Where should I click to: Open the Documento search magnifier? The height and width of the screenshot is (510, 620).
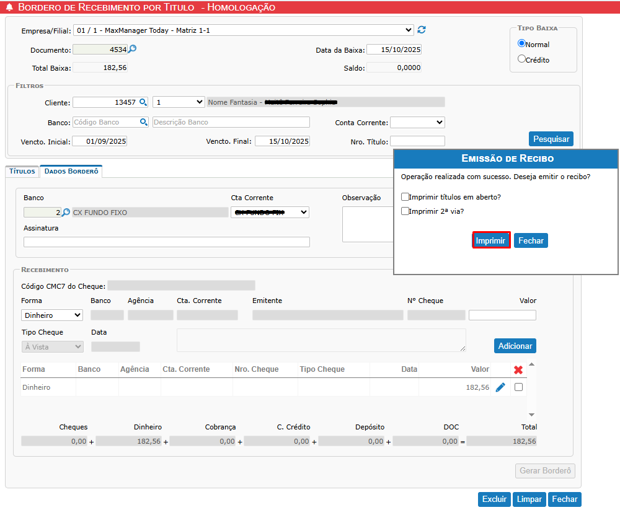tap(132, 49)
